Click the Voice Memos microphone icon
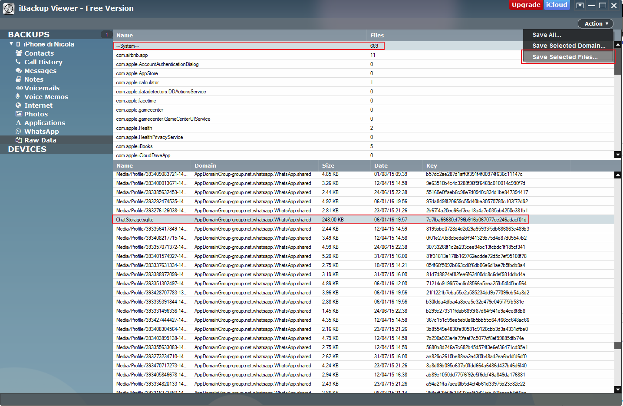 pyautogui.click(x=18, y=96)
